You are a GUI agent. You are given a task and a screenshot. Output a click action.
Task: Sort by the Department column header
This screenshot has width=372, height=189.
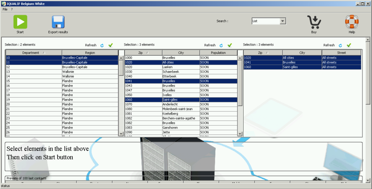pyautogui.click(x=34, y=53)
